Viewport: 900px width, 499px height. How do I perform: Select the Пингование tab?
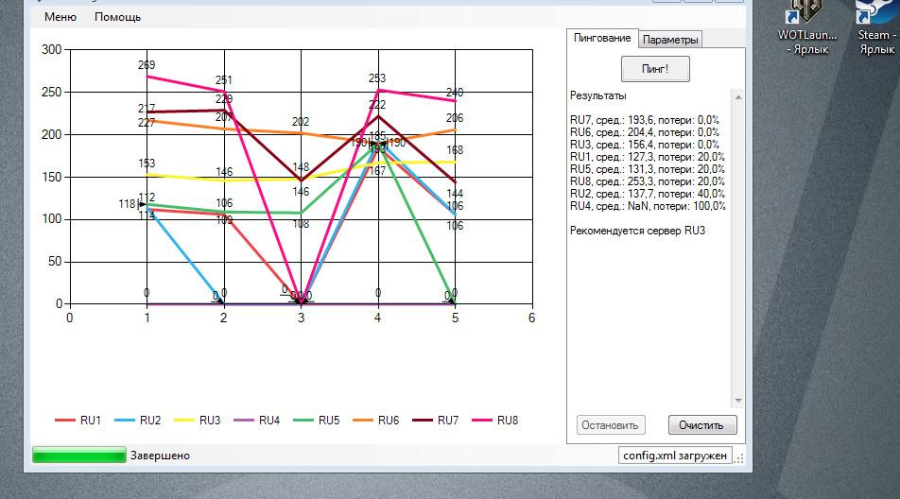point(601,38)
